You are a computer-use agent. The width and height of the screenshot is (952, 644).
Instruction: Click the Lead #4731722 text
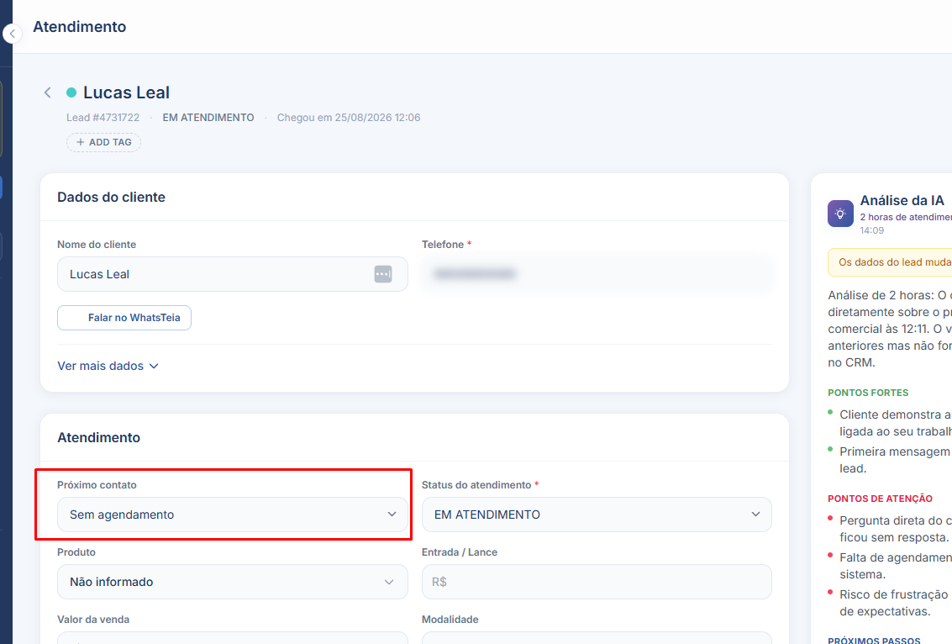click(x=103, y=117)
